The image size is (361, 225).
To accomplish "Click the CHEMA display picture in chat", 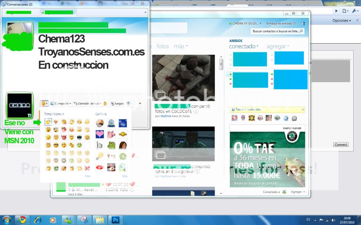I will tap(20, 105).
